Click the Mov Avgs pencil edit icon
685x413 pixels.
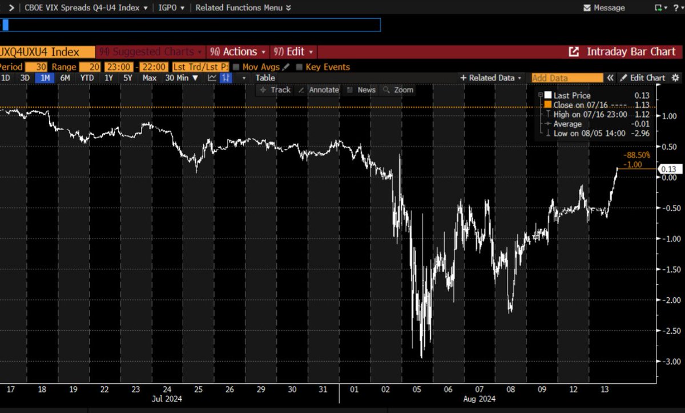coord(285,67)
